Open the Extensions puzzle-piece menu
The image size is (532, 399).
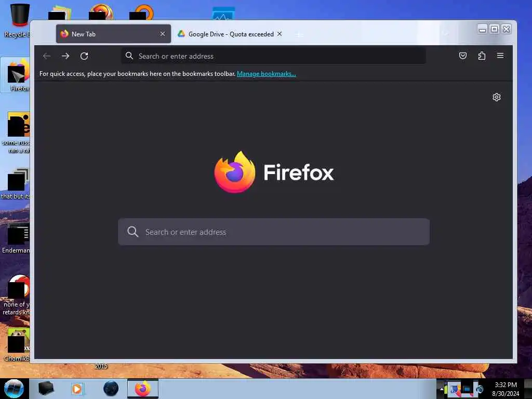tap(482, 56)
